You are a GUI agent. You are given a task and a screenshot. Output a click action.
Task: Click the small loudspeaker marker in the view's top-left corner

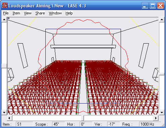(x=8, y=18)
